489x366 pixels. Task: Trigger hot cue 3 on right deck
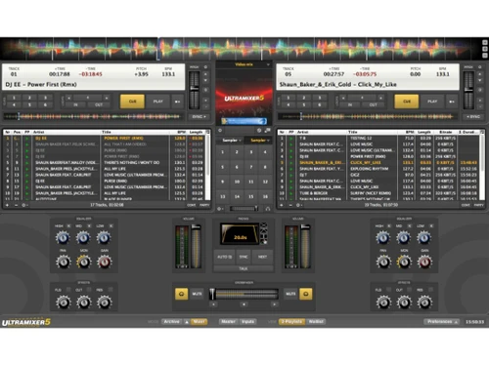(x=320, y=98)
